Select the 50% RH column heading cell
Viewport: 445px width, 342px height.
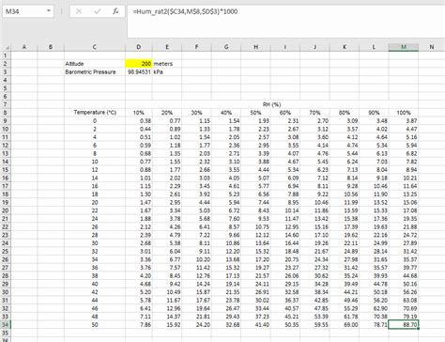coord(255,113)
